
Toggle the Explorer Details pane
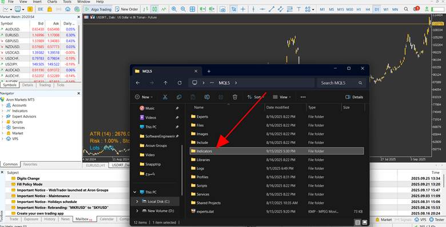click(354, 97)
